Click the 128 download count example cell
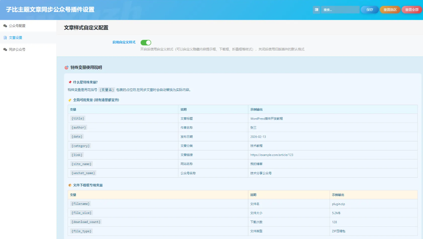 (374, 222)
